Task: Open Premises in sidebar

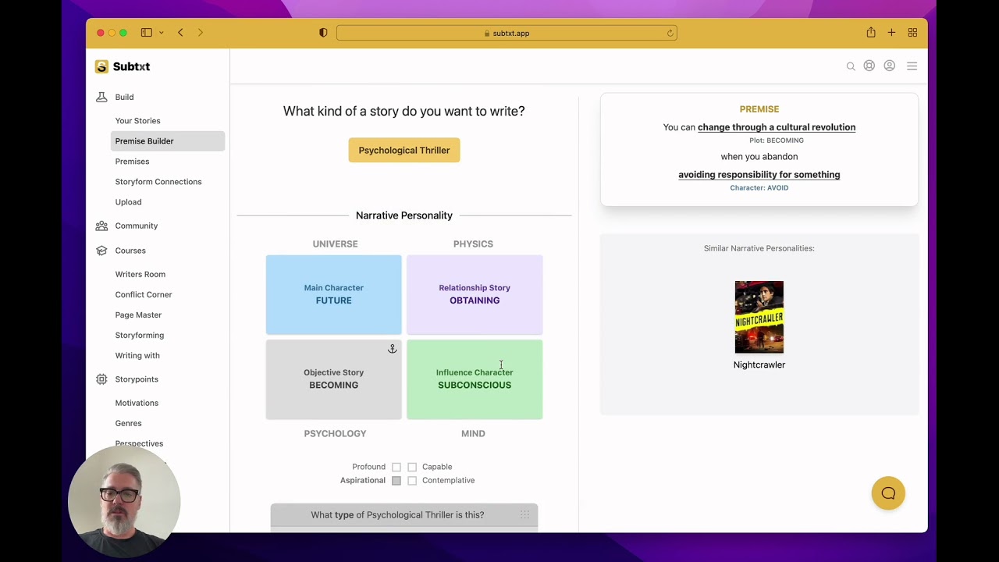Action: click(132, 162)
